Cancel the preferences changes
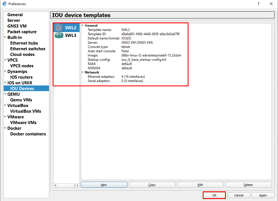This screenshot has width=278, height=201. (x=239, y=195)
